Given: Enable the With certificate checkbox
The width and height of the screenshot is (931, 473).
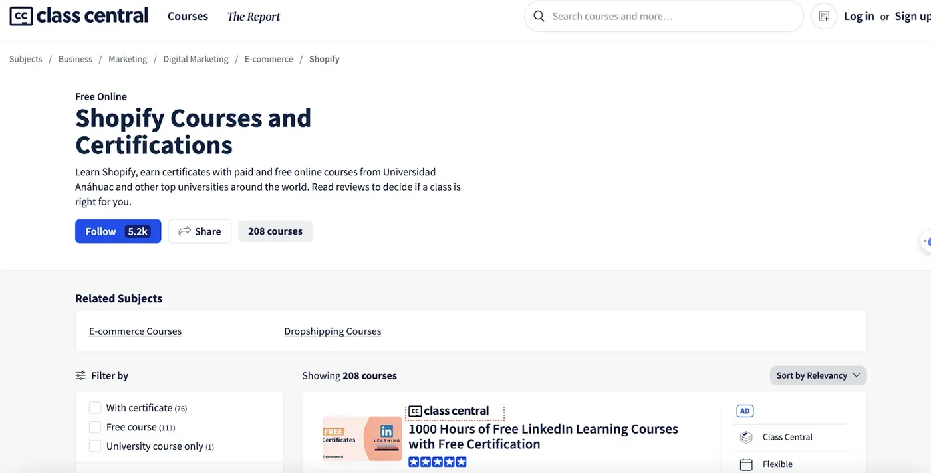Looking at the screenshot, I should point(95,408).
